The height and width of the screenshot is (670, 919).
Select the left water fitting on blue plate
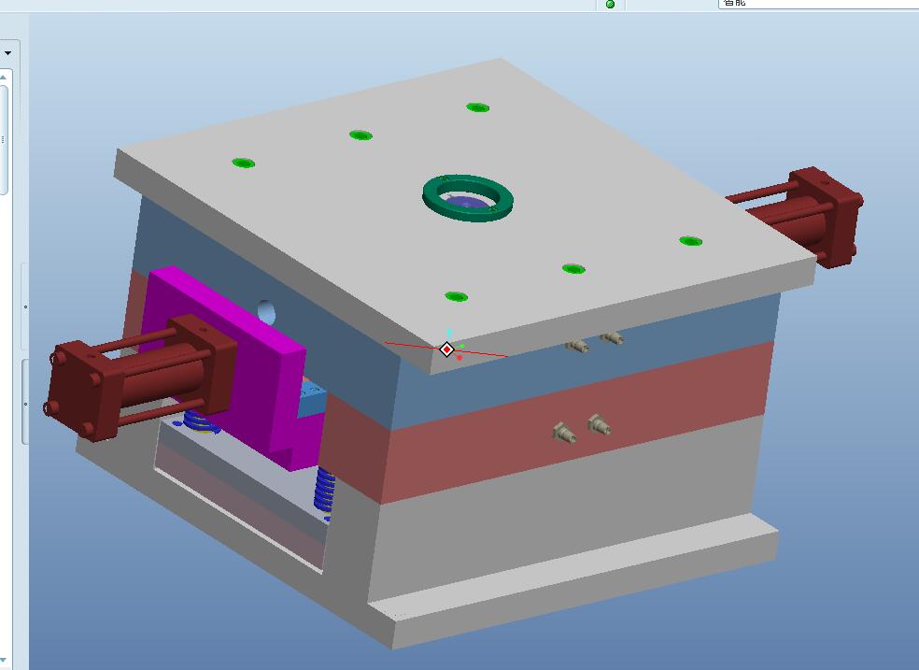577,345
